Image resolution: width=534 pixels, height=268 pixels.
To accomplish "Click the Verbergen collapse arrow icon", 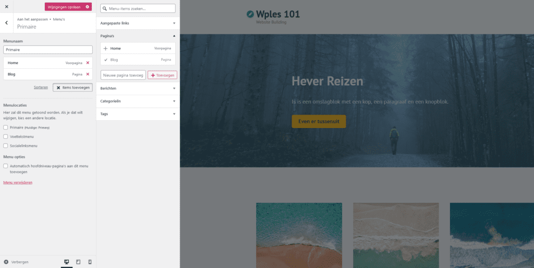I will click(6, 262).
